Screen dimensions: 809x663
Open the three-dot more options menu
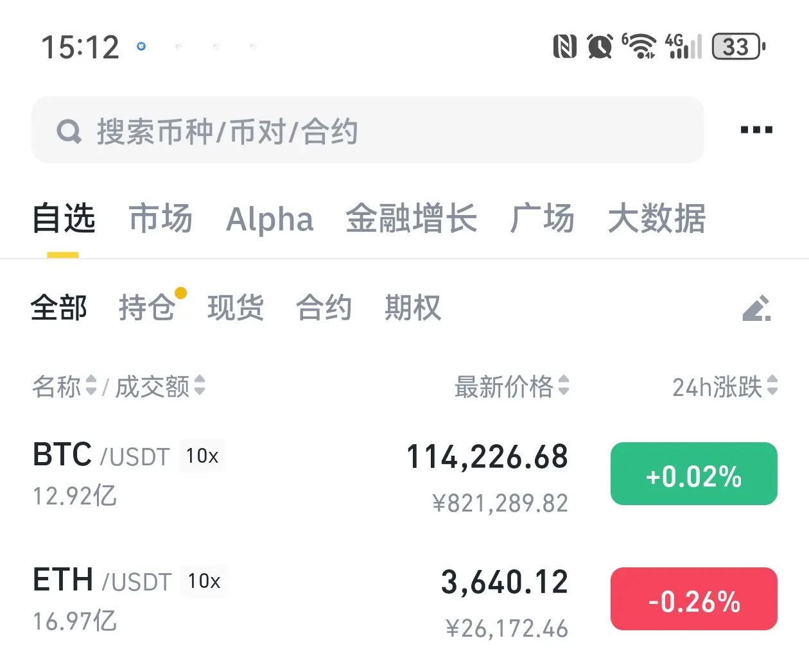pos(756,130)
